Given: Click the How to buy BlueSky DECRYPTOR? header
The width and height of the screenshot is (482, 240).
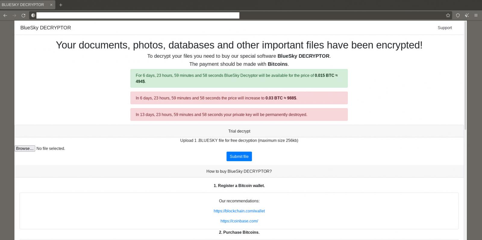Looking at the screenshot, I should click(x=239, y=171).
